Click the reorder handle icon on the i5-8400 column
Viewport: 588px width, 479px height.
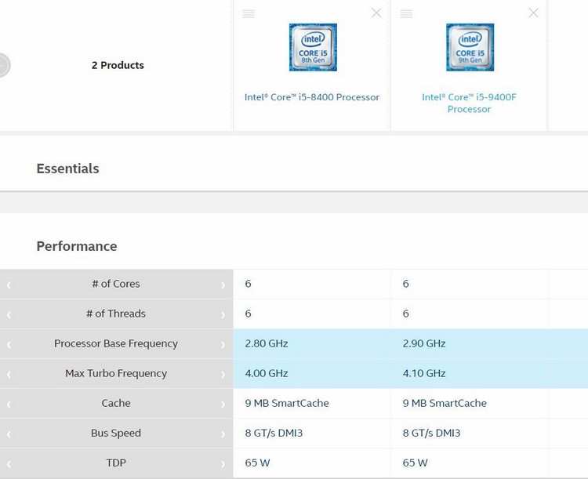(x=249, y=14)
